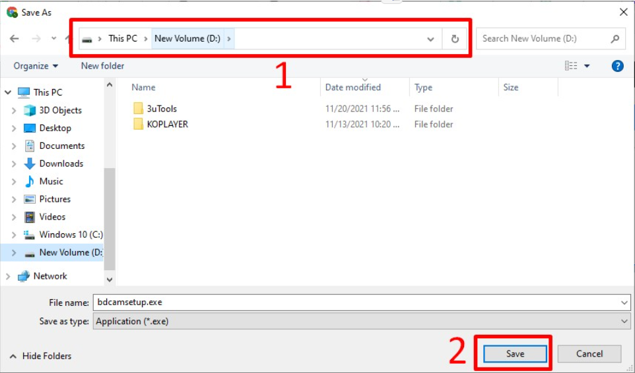635x373 pixels.
Task: Select 3D Objects in navigation pane
Action: [x=60, y=110]
